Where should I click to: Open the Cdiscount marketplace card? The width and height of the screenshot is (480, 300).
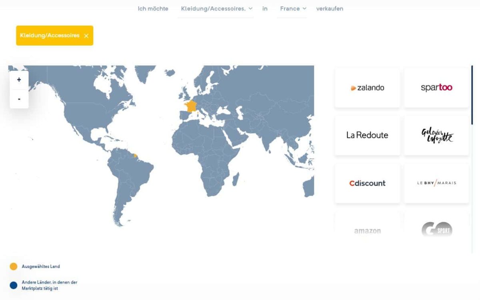[367, 183]
